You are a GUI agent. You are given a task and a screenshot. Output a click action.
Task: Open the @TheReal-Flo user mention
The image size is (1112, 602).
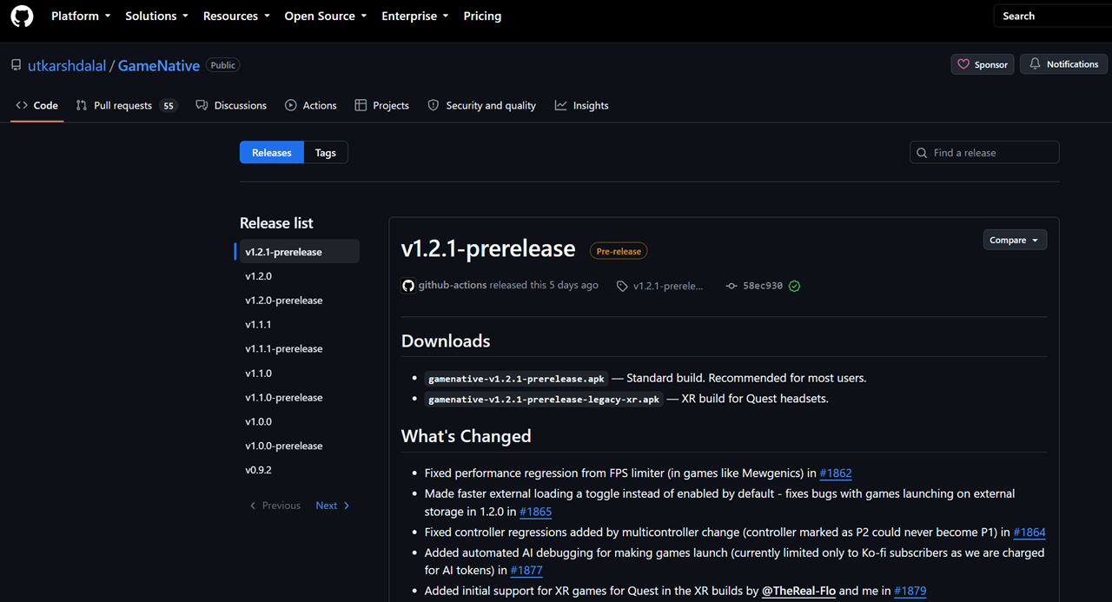point(798,591)
